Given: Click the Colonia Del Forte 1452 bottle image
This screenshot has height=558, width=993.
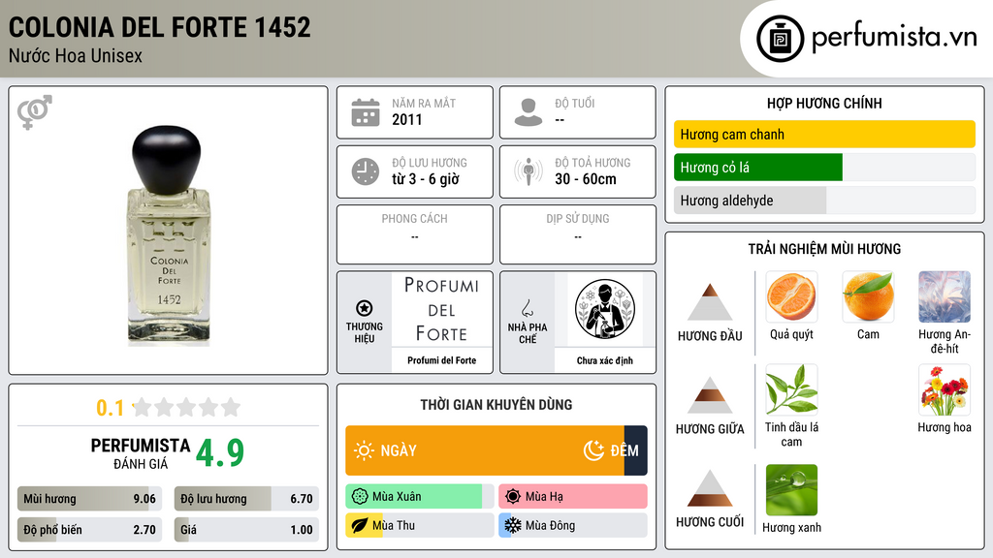Looking at the screenshot, I should 169,235.
